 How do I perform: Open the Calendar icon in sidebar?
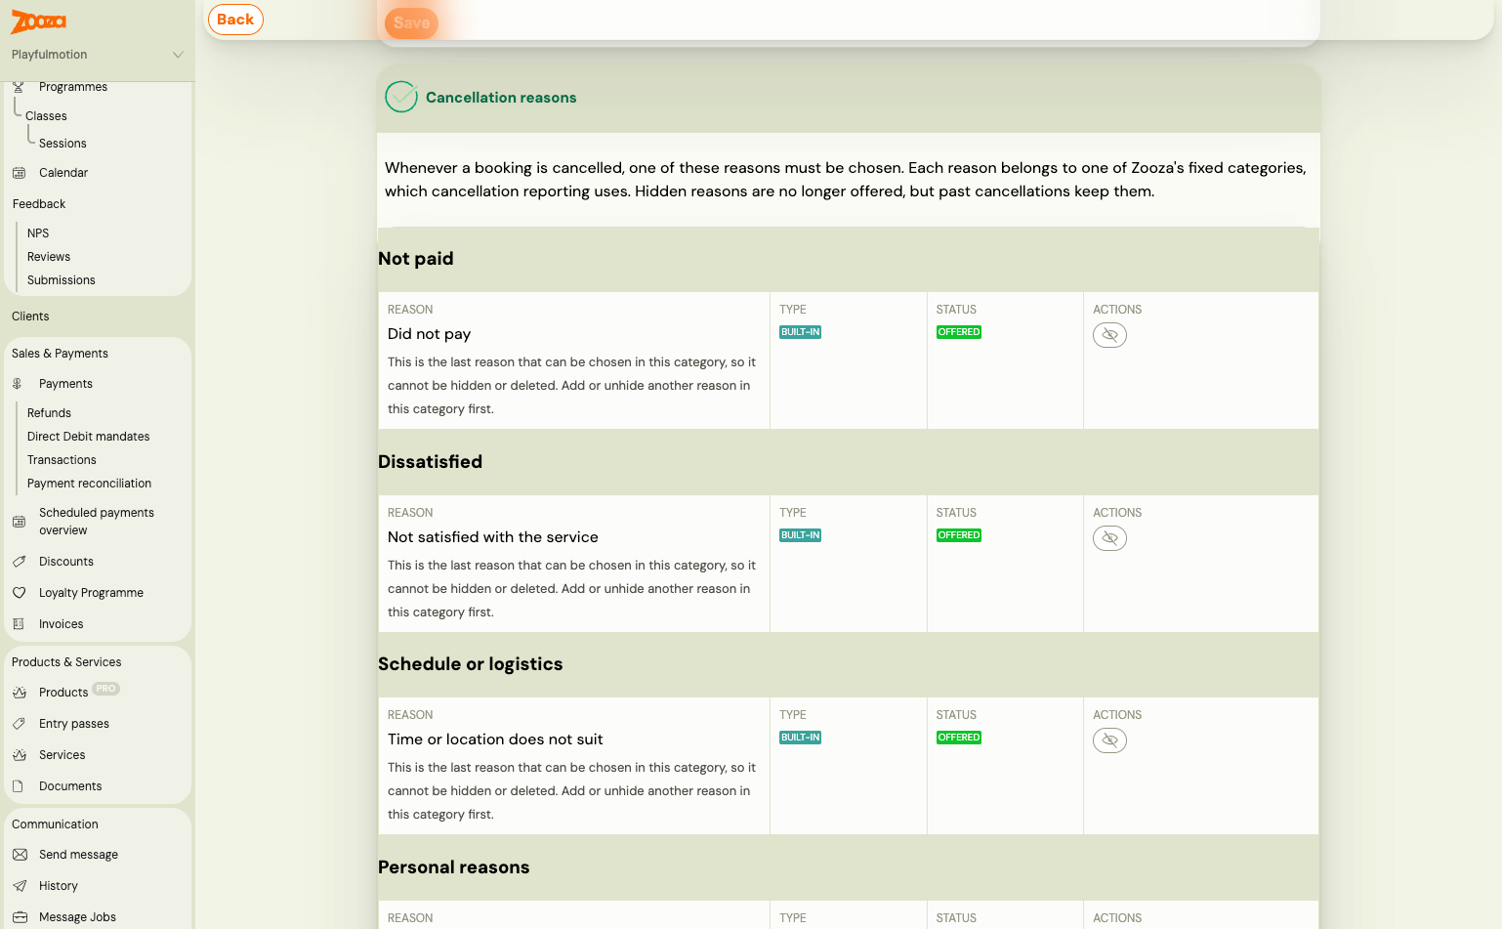point(19,173)
